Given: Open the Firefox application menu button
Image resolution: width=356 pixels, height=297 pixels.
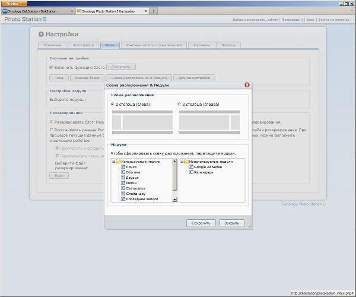Looking at the screenshot, I should (14, 4).
